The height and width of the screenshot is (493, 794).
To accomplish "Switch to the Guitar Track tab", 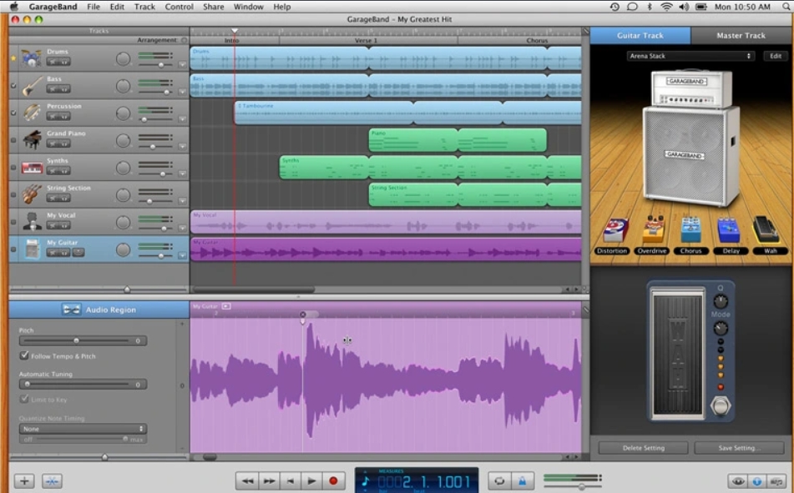I will point(640,35).
